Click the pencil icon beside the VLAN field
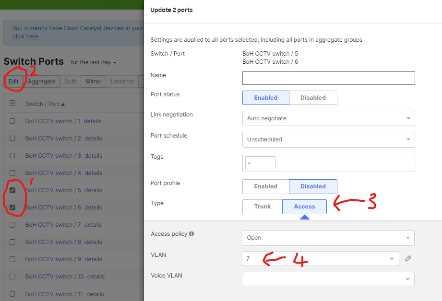442x301 pixels. [x=407, y=258]
